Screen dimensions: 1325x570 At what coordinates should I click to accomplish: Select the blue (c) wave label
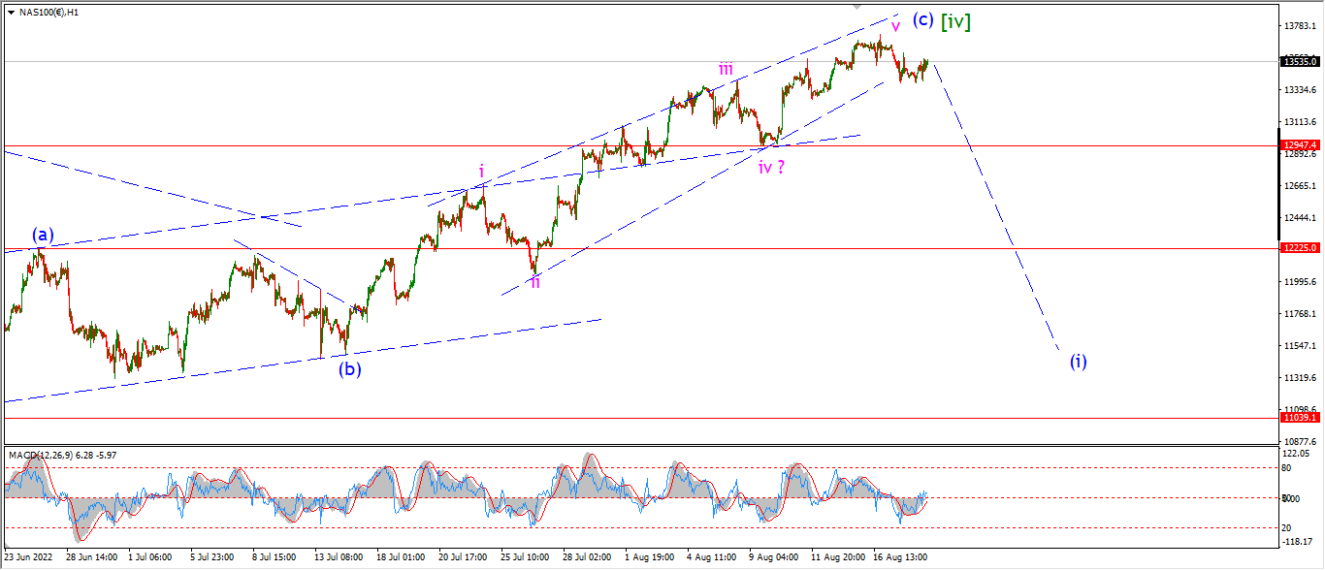[922, 19]
